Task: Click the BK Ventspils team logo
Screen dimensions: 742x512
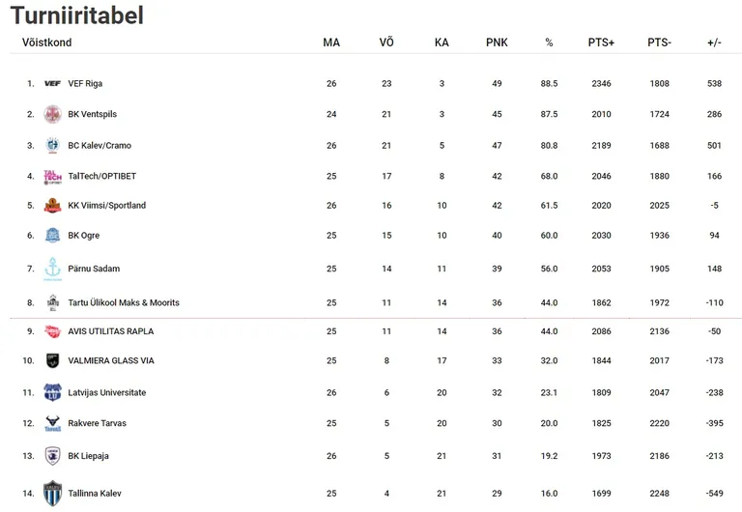Action: click(x=52, y=114)
